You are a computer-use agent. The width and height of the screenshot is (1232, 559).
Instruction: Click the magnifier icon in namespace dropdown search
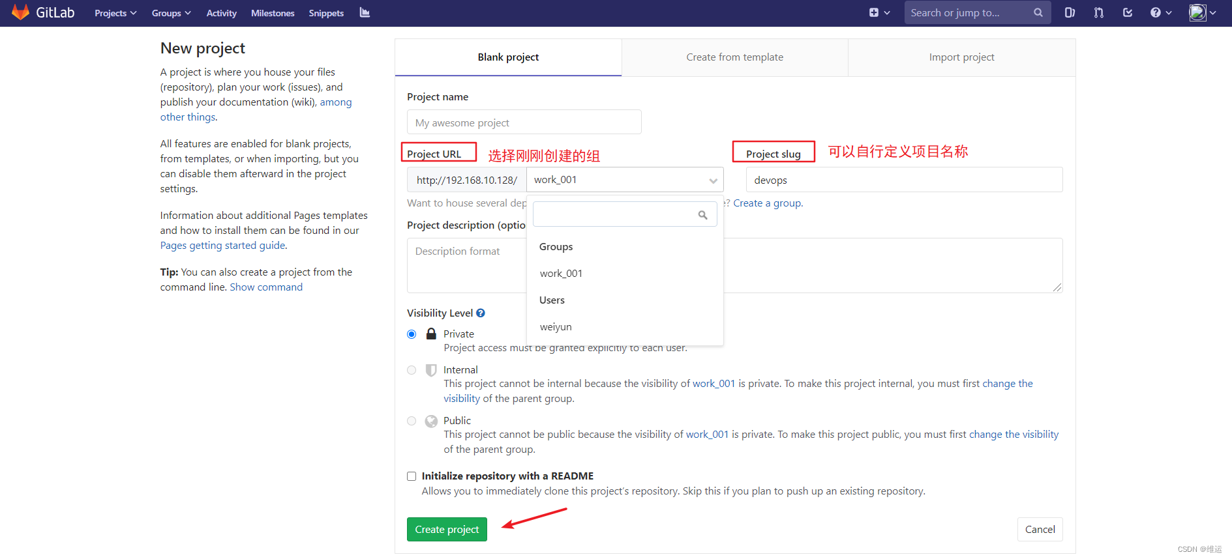pyautogui.click(x=702, y=214)
